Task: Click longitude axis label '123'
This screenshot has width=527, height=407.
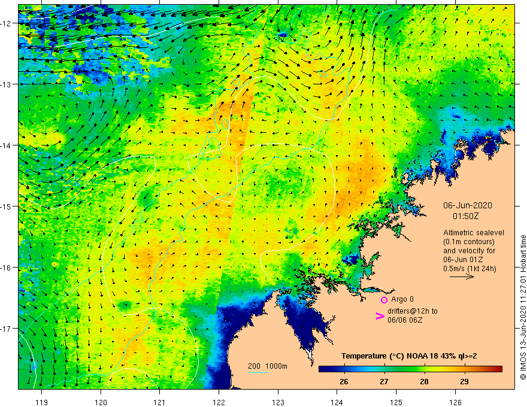Action: click(278, 402)
